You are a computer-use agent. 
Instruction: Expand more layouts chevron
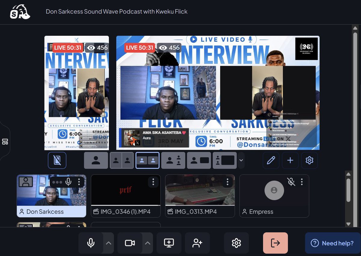(x=241, y=160)
